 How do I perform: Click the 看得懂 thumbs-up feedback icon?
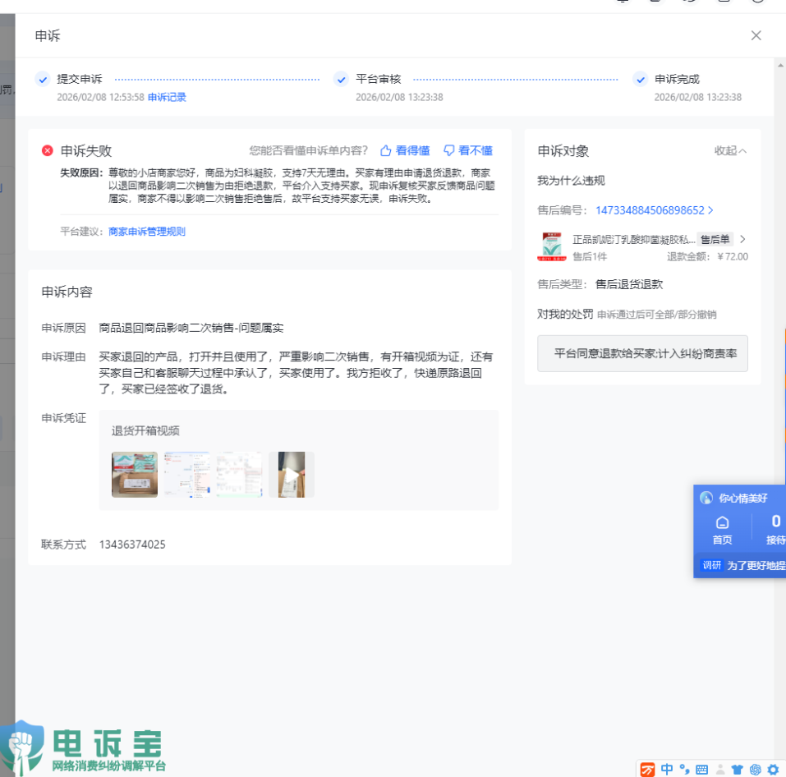(385, 150)
